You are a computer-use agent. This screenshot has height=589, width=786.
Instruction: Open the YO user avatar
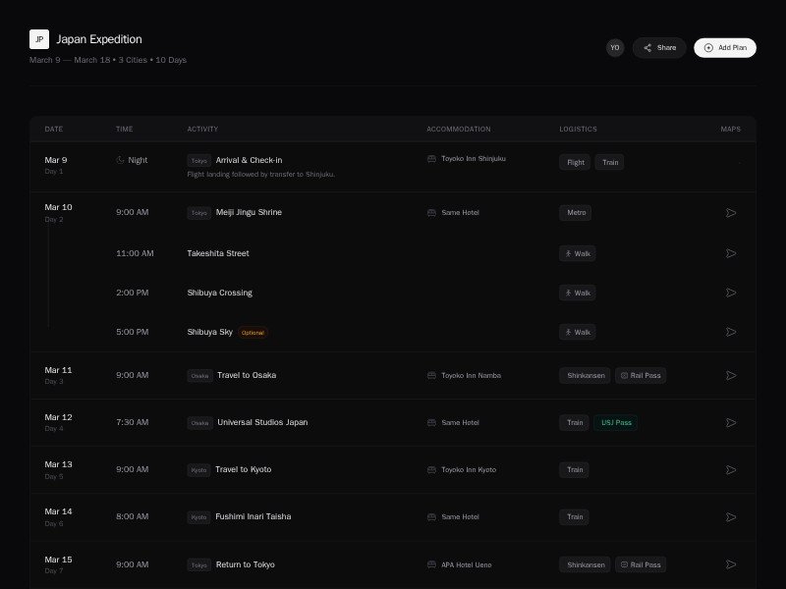coord(615,47)
